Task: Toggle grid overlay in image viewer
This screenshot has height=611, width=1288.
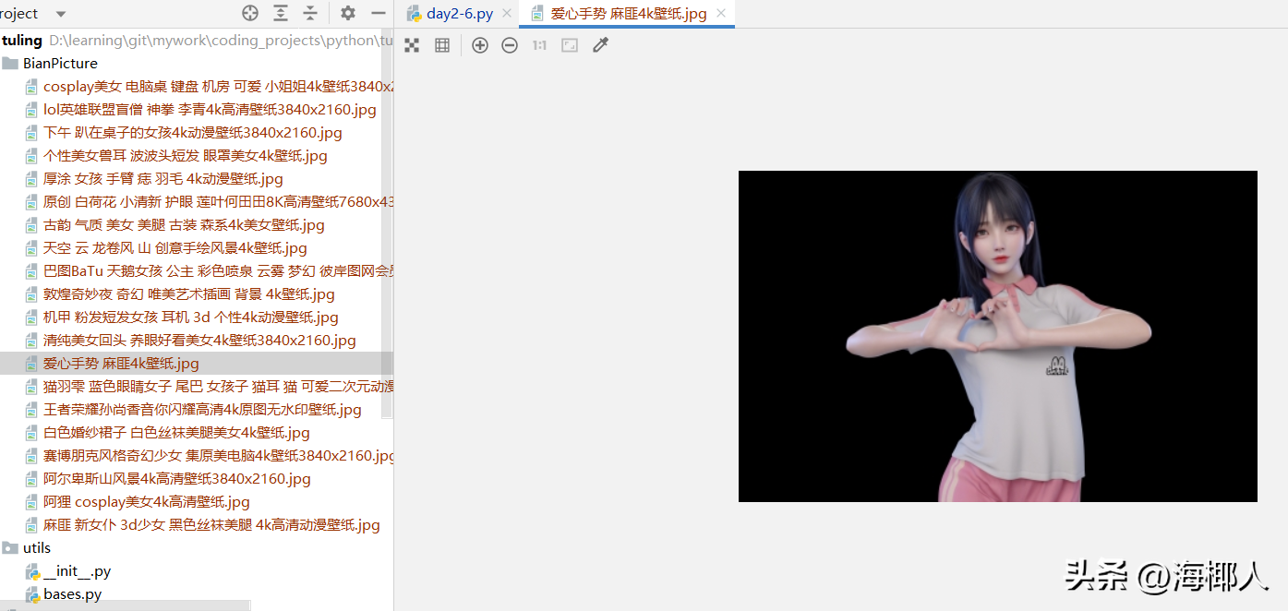Action: pos(442,45)
